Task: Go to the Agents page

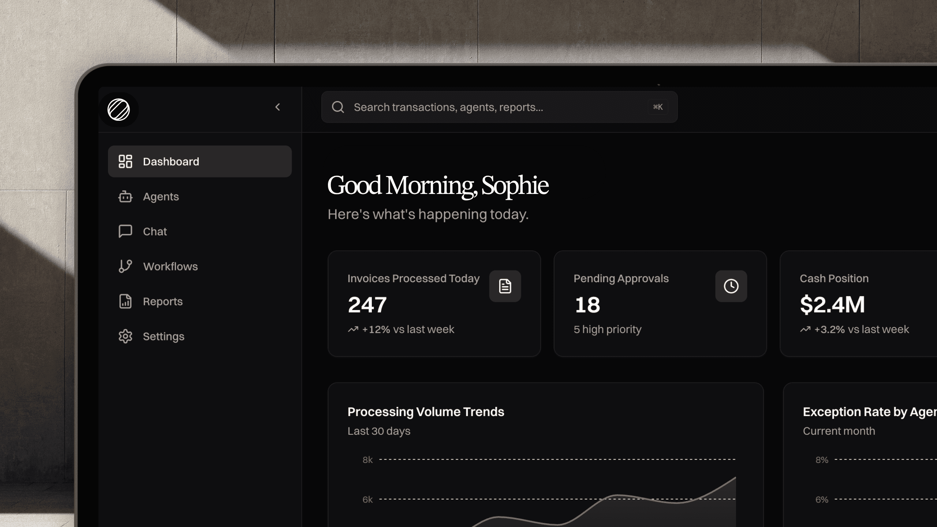Action: pyautogui.click(x=200, y=197)
